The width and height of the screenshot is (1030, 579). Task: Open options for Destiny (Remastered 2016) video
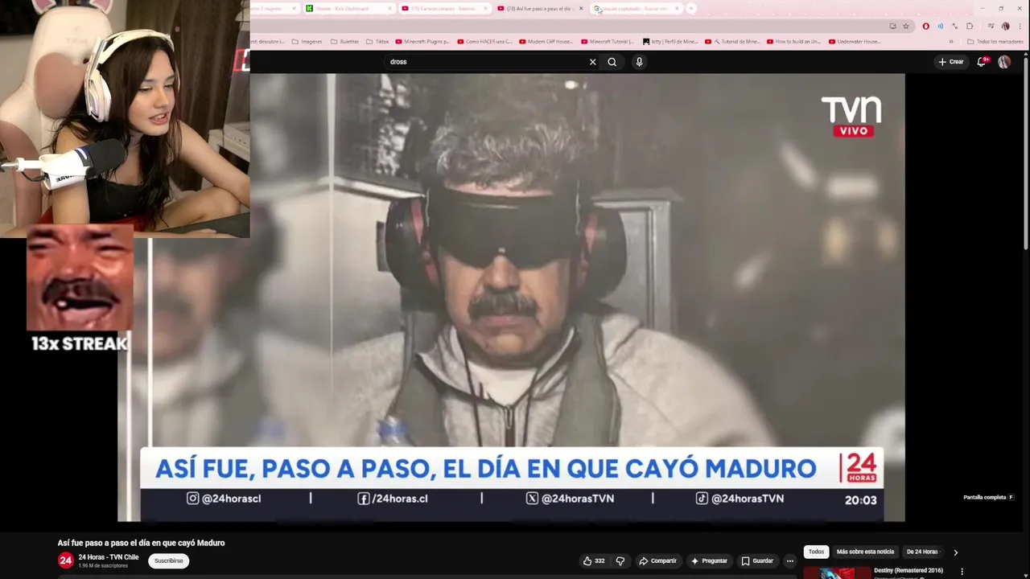[962, 572]
